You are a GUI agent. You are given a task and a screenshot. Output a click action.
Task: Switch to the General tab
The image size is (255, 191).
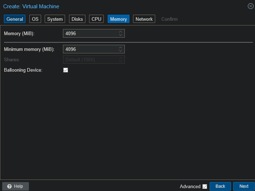(15, 19)
